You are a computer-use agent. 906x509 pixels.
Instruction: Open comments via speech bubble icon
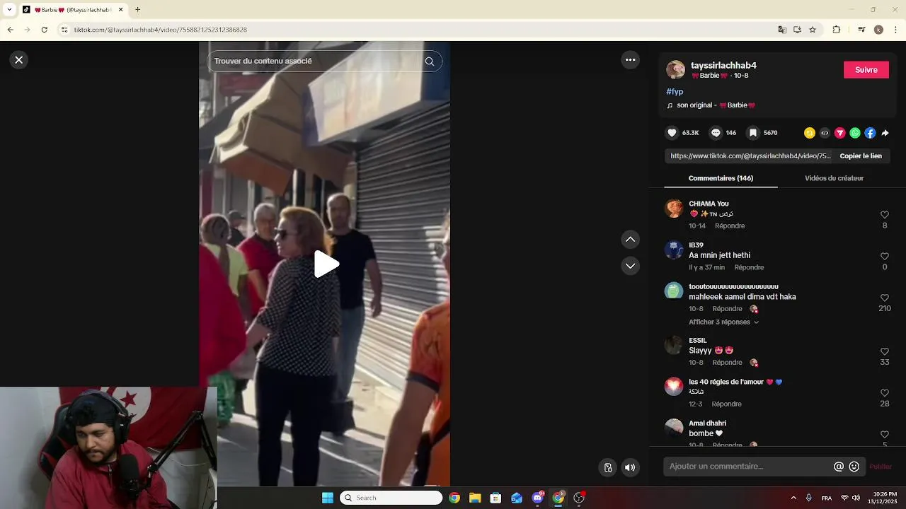[x=716, y=133]
